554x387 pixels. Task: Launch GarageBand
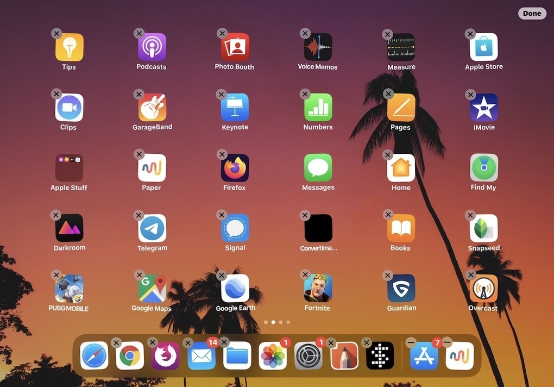click(152, 108)
